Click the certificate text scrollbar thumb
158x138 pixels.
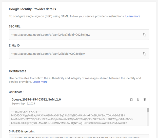[148, 110]
